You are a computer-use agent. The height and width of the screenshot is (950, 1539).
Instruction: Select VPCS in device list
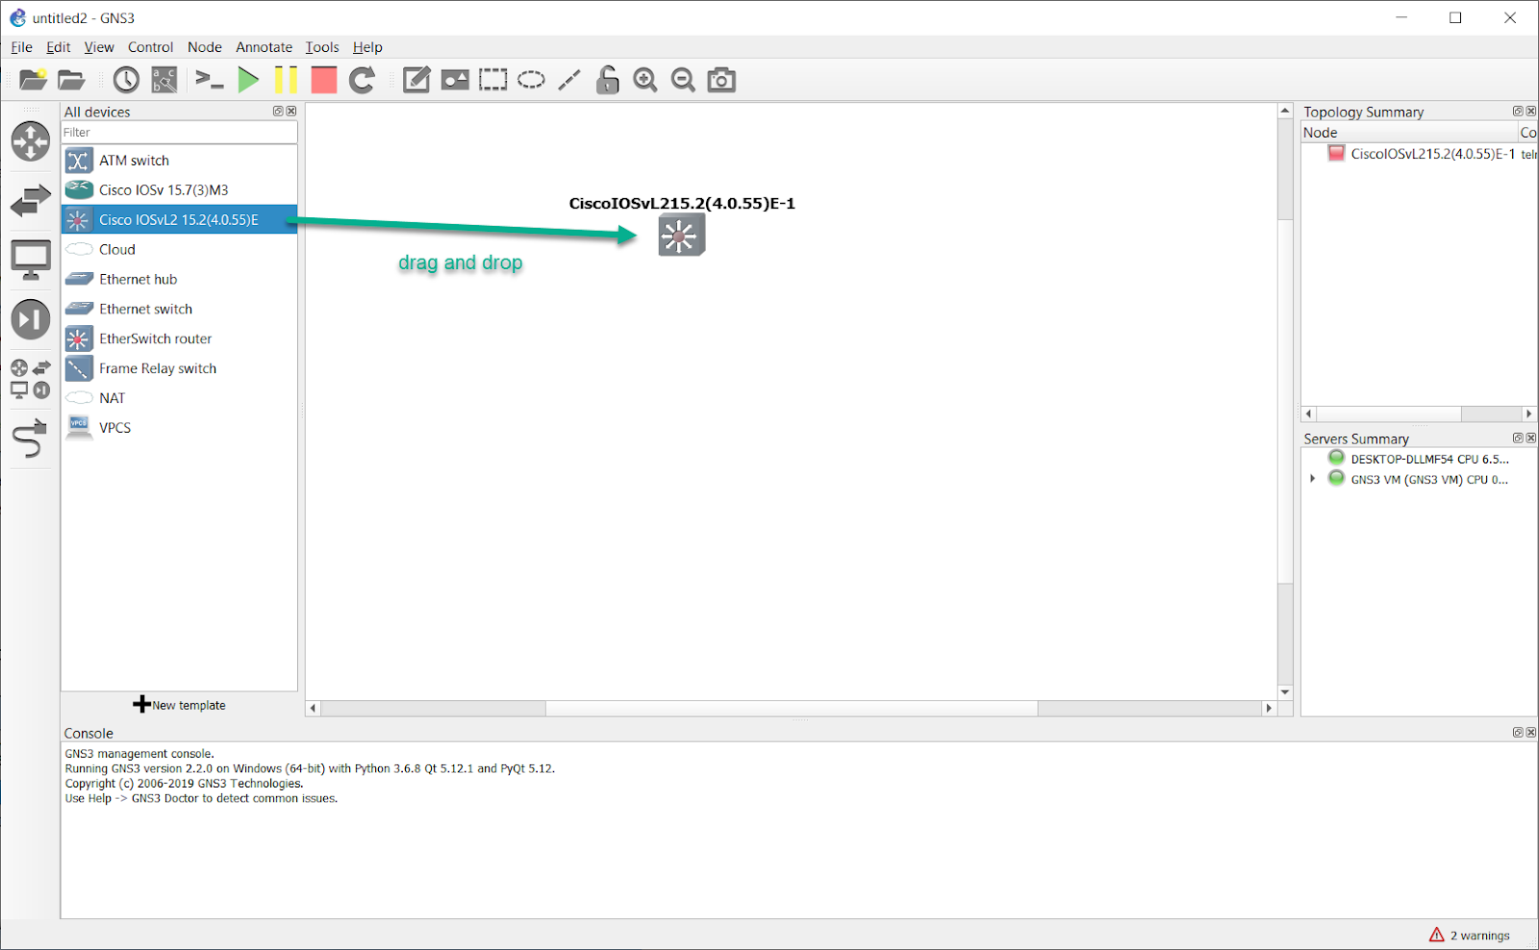pyautogui.click(x=179, y=428)
